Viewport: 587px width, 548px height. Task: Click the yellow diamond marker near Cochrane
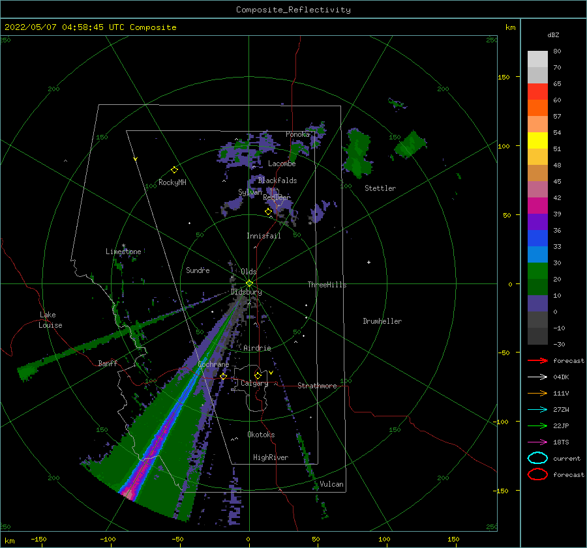point(224,376)
